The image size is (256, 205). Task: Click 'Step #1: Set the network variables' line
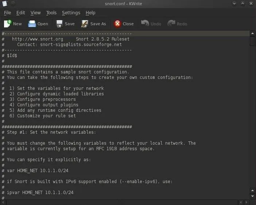[49, 132]
